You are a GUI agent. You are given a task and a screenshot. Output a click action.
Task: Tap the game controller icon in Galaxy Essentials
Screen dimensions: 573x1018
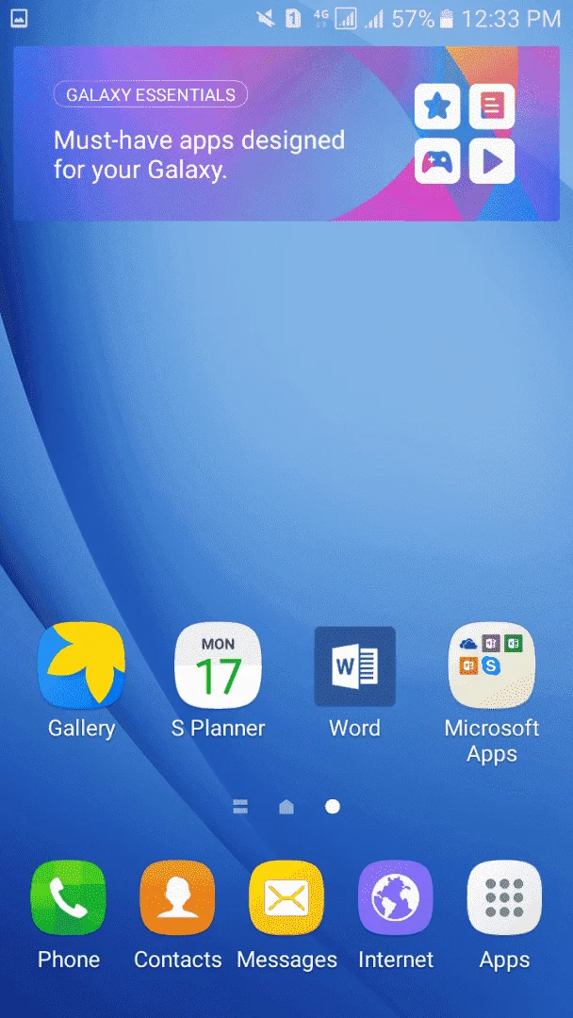[x=437, y=161]
